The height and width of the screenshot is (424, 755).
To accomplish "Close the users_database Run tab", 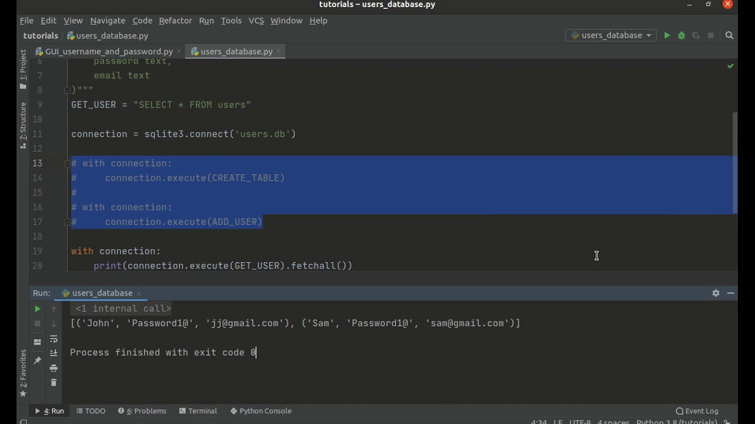I will (139, 293).
